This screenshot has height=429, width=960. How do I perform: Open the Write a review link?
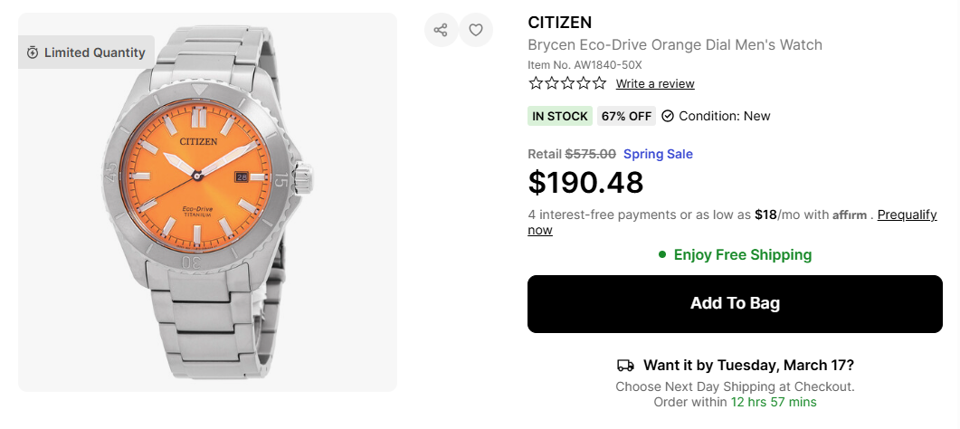pos(655,84)
